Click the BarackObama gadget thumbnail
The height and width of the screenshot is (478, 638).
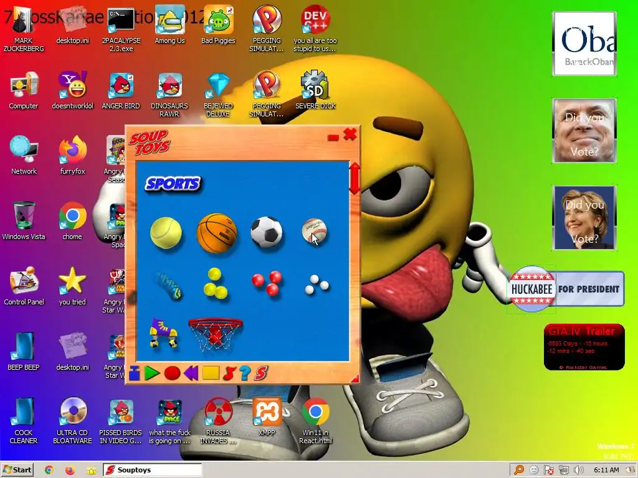click(x=584, y=44)
